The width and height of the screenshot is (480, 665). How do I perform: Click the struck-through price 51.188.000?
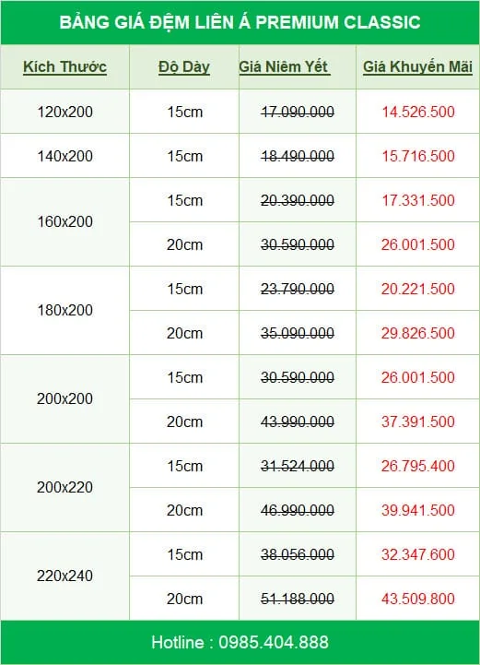(298, 599)
